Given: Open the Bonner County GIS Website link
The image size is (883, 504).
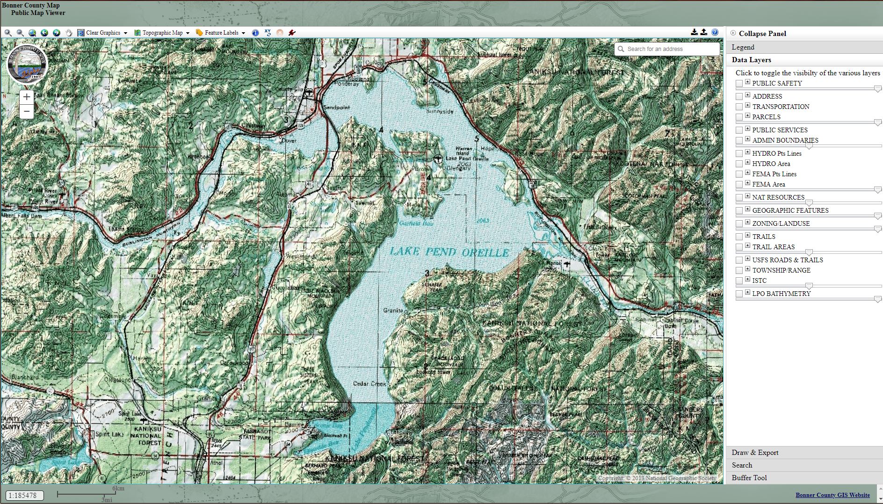Looking at the screenshot, I should coord(832,495).
